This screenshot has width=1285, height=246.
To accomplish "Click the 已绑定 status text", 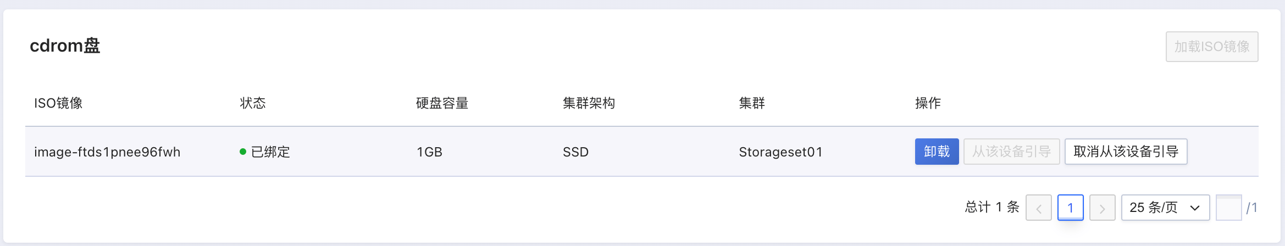I will click(x=270, y=152).
